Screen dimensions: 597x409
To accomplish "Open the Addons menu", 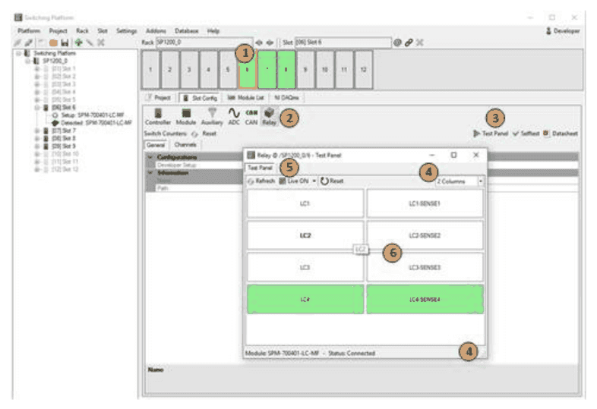I will pyautogui.click(x=156, y=31).
